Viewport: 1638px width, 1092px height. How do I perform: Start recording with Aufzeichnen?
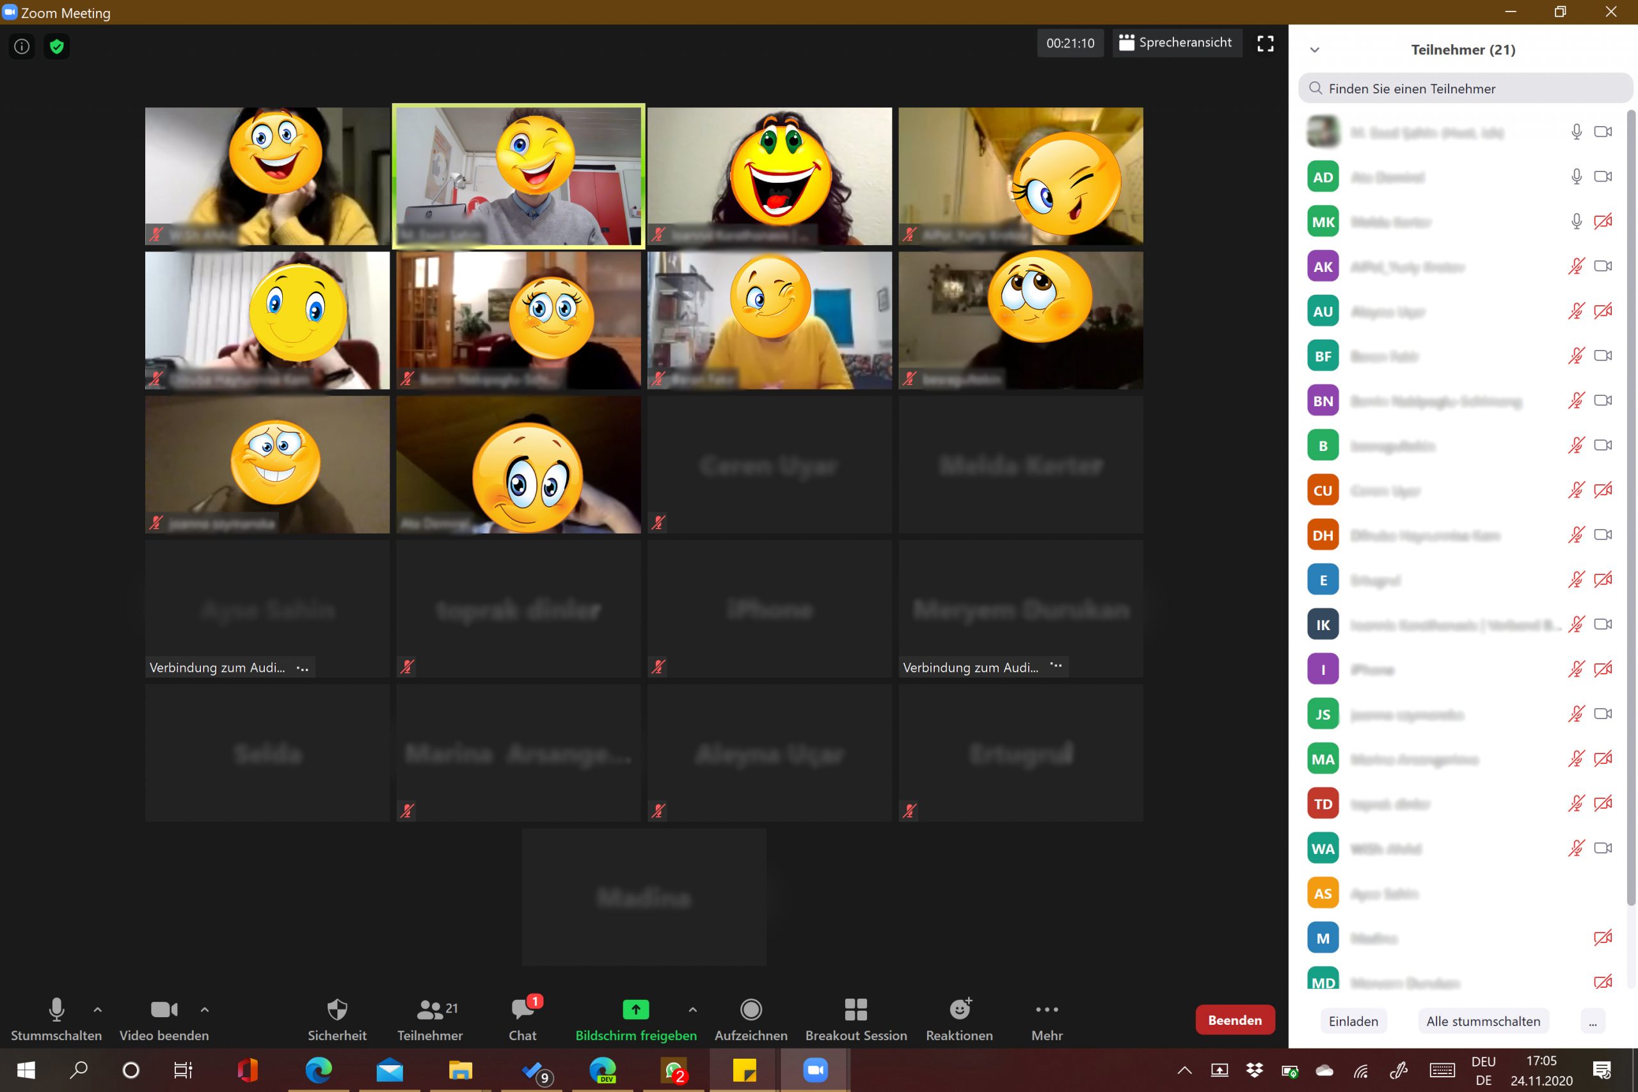pyautogui.click(x=751, y=1019)
